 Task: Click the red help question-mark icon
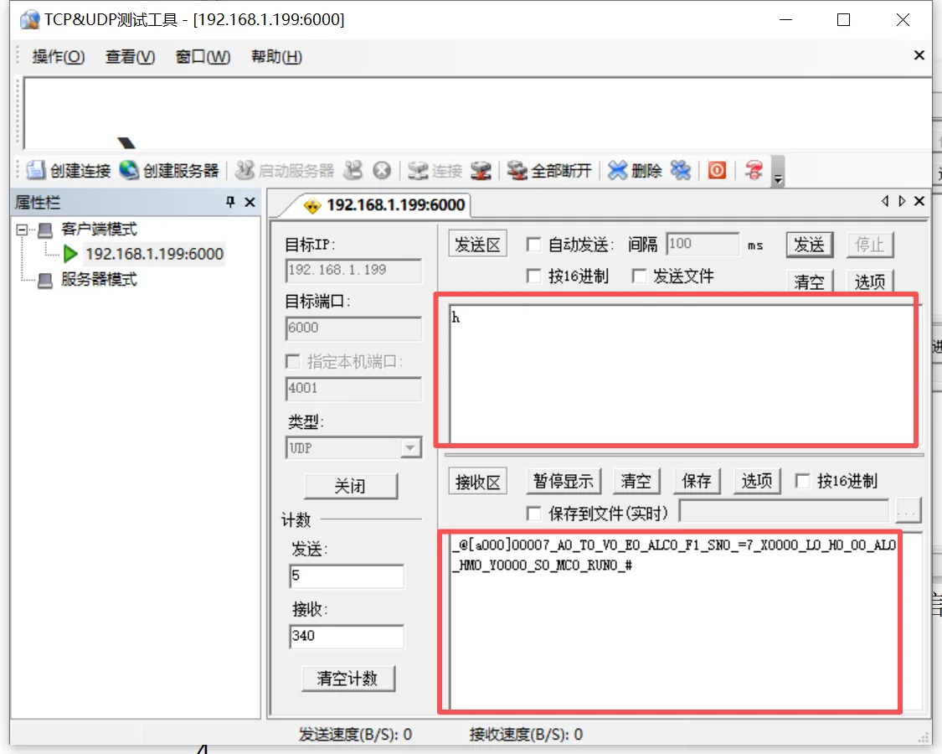click(754, 171)
